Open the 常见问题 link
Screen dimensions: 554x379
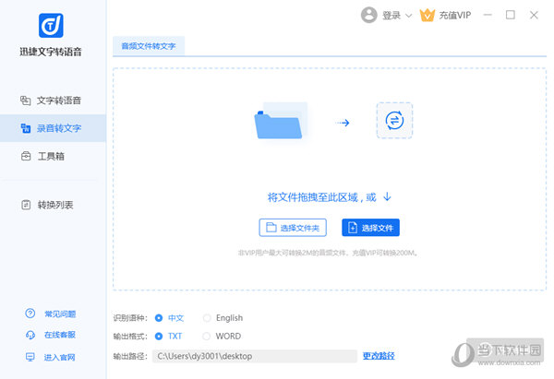[60, 314]
